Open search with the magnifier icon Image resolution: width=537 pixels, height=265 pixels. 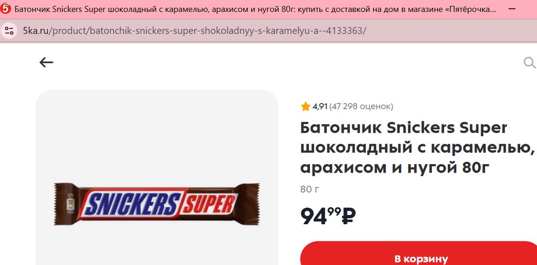click(530, 63)
